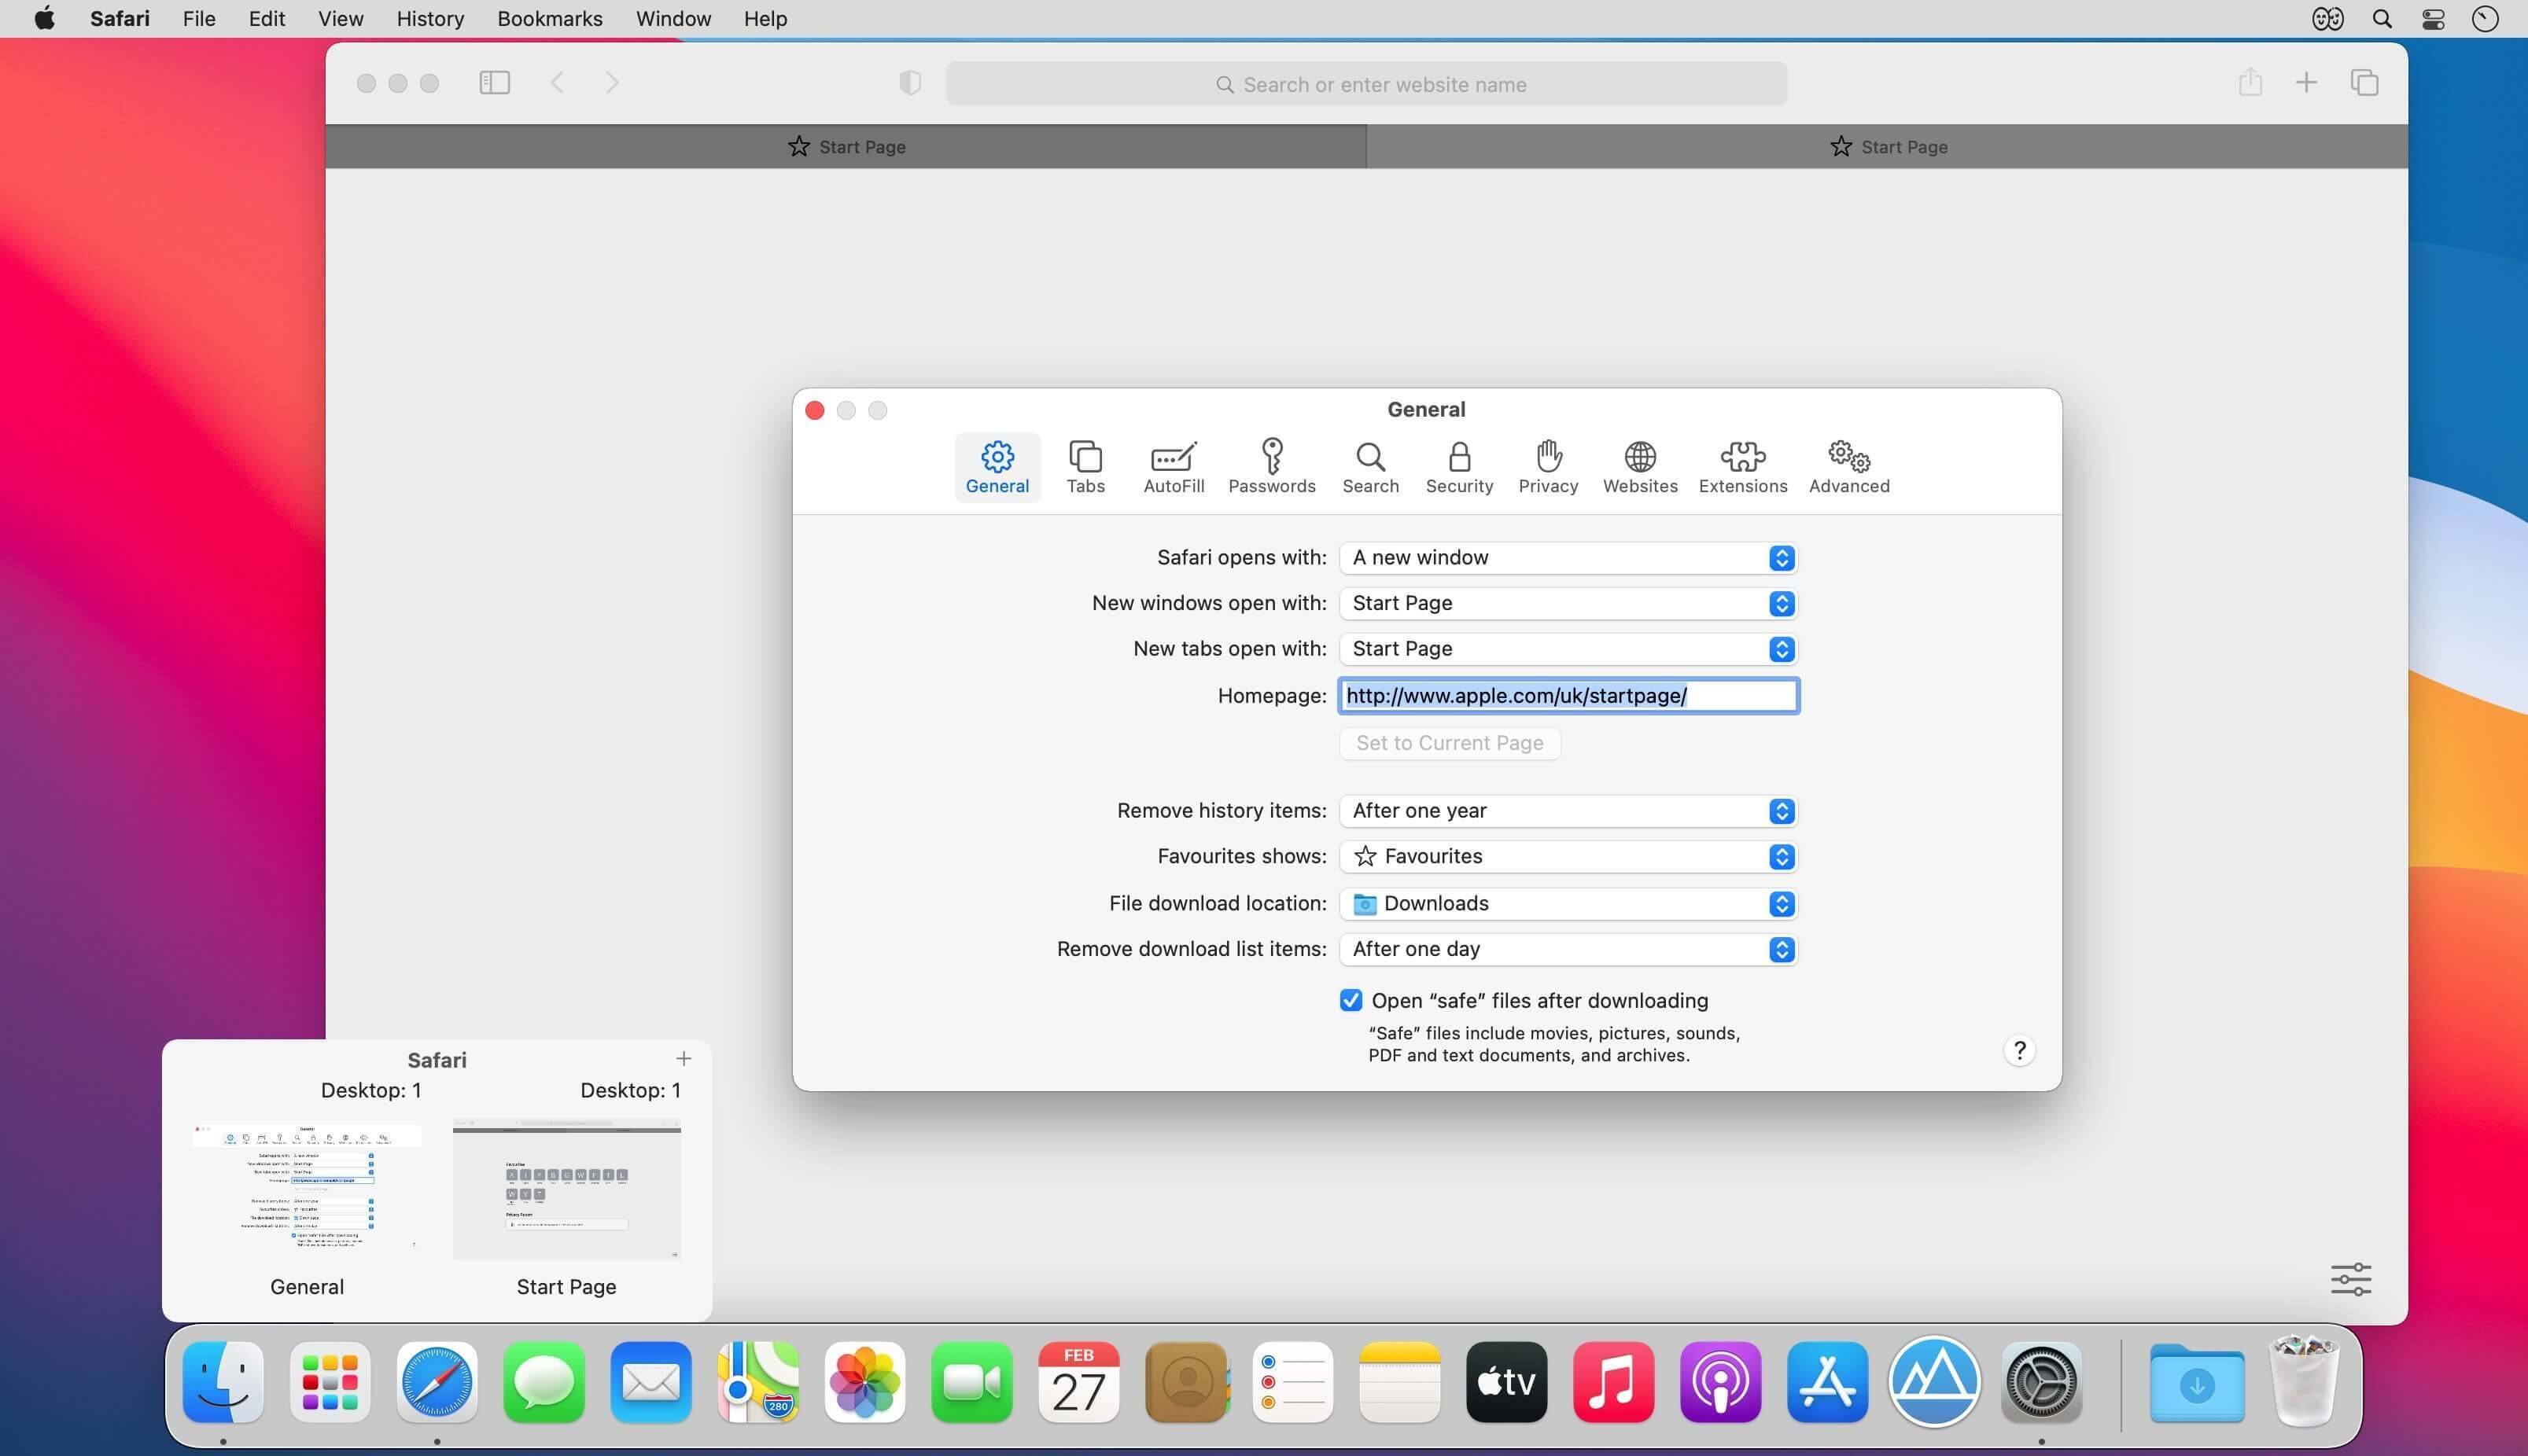Change 'Remove history items' setting dropdown
The width and height of the screenshot is (2528, 1456).
click(x=1568, y=811)
